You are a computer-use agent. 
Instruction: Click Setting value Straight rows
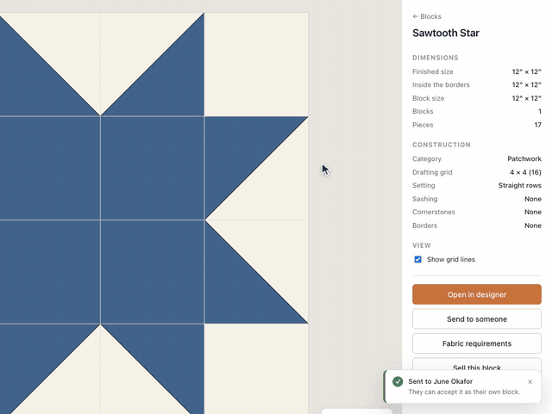point(519,185)
